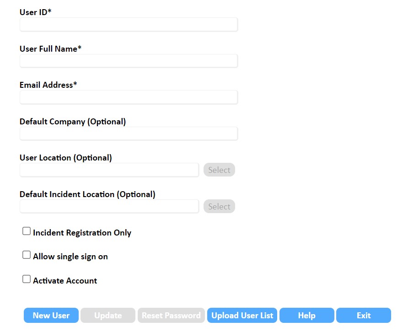Open Select next to User Location
The image size is (419, 332).
coord(219,170)
